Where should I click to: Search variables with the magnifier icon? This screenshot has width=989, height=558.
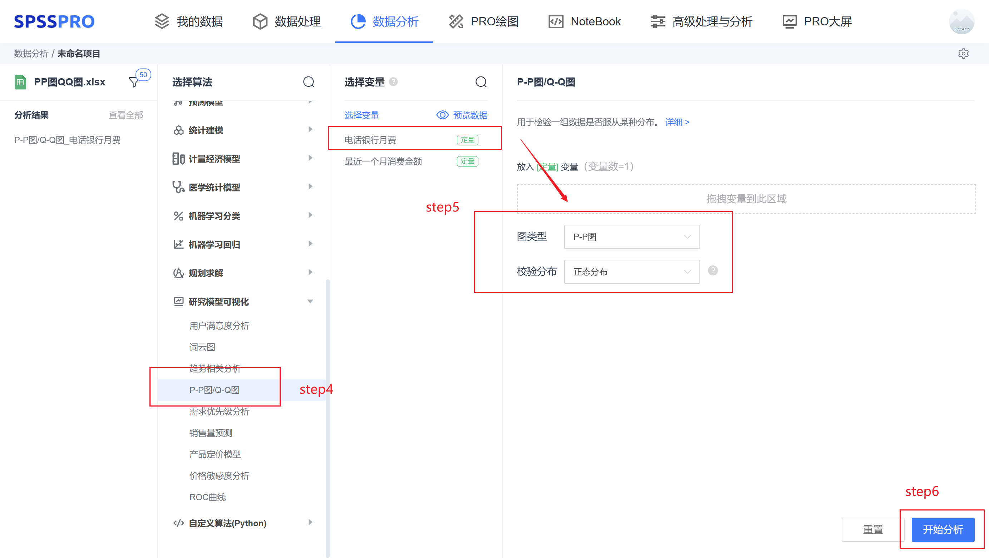coord(481,82)
